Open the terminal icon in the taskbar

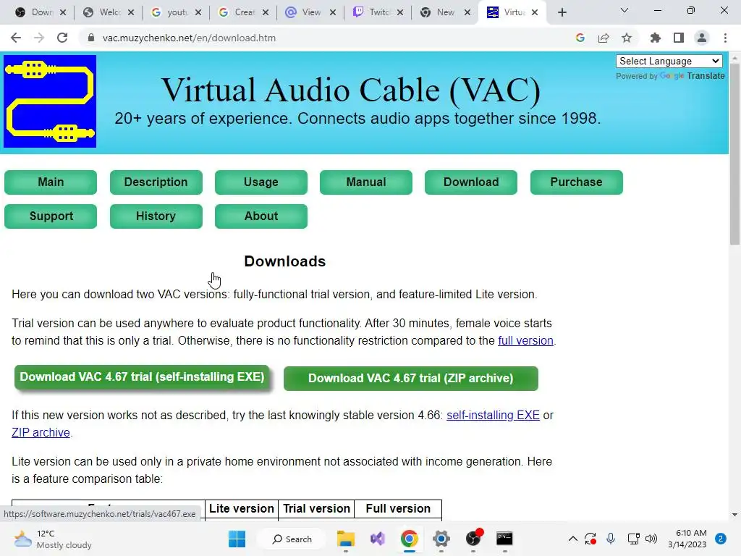(504, 539)
